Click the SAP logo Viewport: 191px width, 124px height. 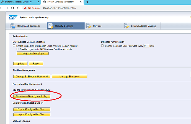pos(13,17)
